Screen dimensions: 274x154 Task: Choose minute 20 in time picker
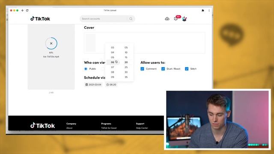126,62
